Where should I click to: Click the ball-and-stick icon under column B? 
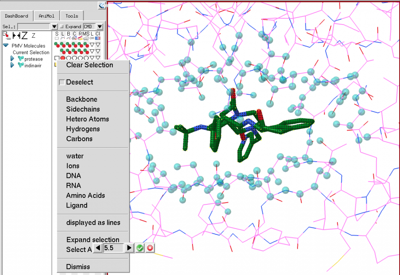68,38
